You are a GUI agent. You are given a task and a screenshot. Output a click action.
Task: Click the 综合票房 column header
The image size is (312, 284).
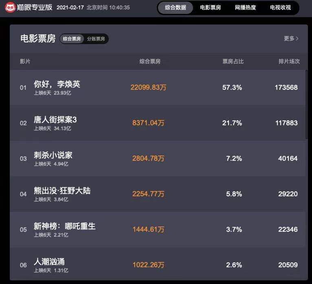(x=150, y=62)
